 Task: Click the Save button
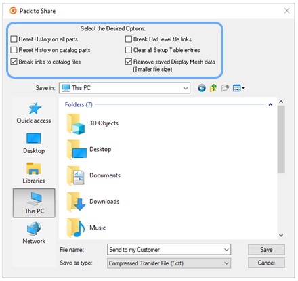(266, 250)
